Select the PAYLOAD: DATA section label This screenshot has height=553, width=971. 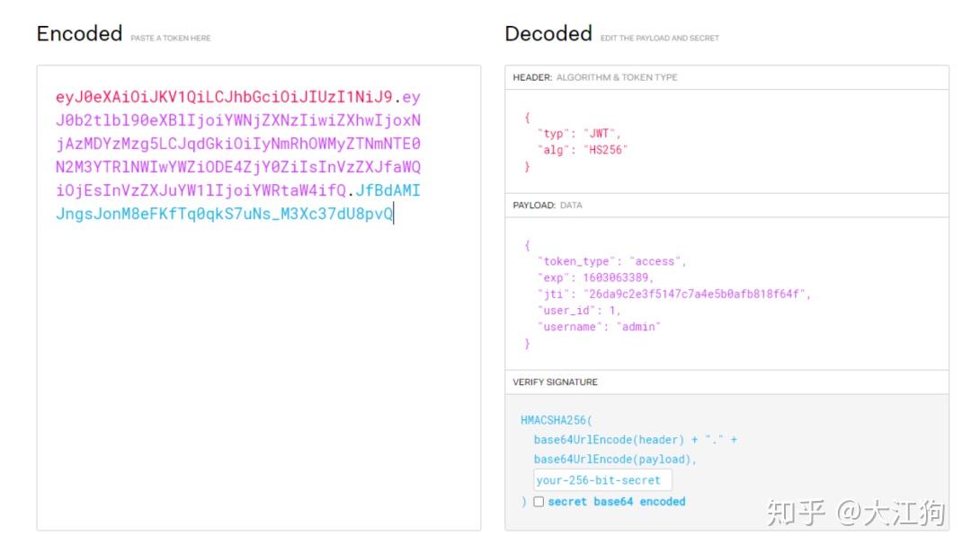click(x=548, y=205)
